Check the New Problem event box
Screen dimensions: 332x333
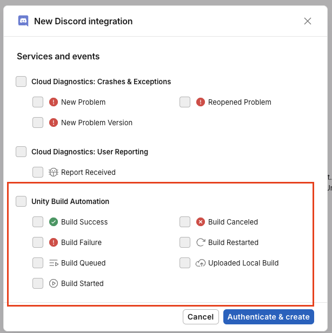click(38, 102)
